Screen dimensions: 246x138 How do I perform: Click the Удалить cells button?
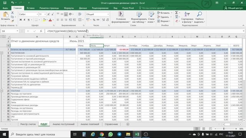pos(165,17)
